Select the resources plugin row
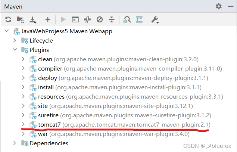The width and height of the screenshot is (237, 152). coord(131,97)
